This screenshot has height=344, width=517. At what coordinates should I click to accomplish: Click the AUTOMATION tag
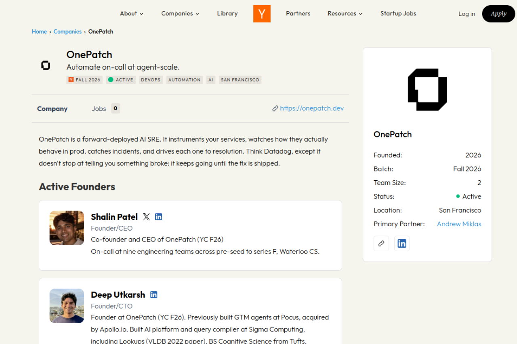click(x=184, y=80)
